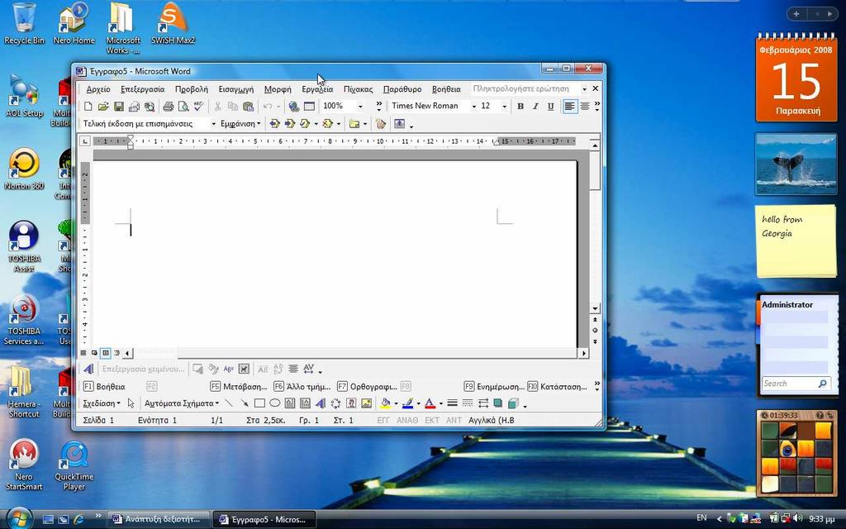Switch to Normal view button
This screenshot has height=529, width=846.
tap(83, 353)
